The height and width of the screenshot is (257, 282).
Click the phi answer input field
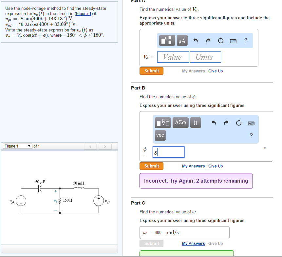168,152
